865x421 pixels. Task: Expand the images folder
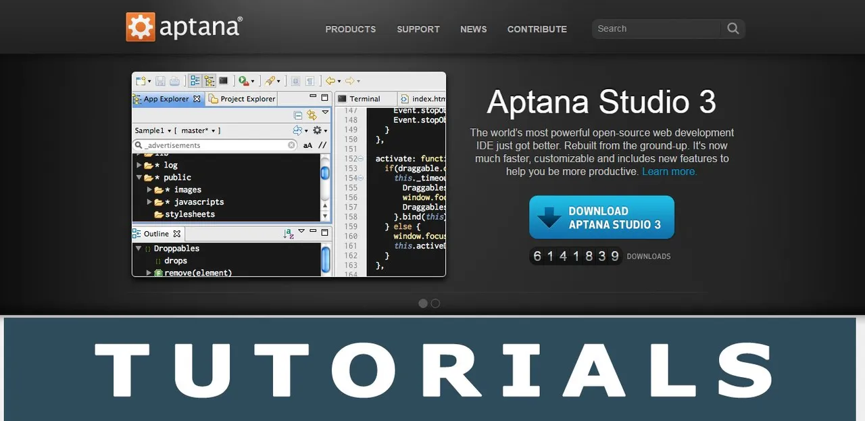pos(150,189)
